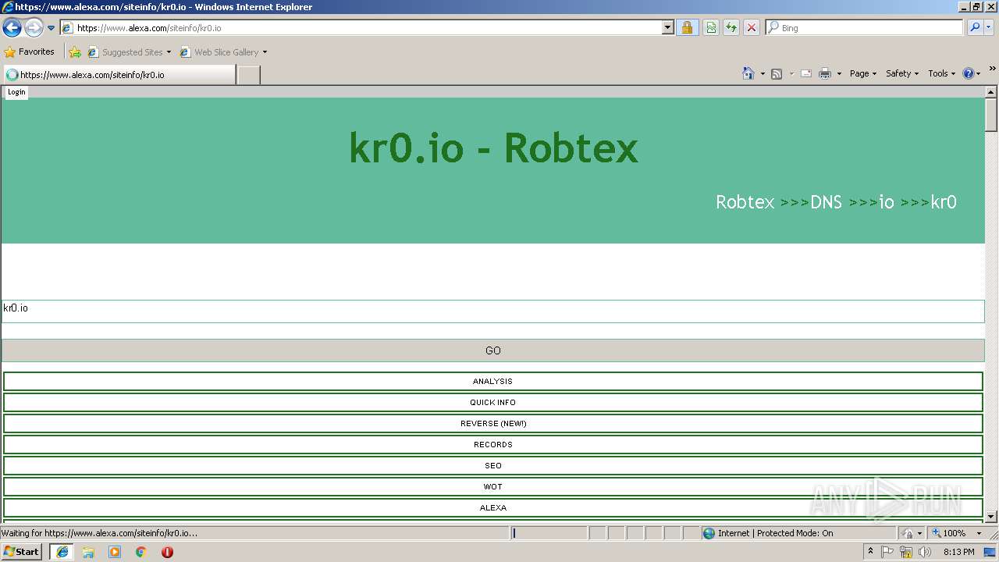999x562 pixels.
Task: Click the Action Center flag tray icon
Action: 888,552
